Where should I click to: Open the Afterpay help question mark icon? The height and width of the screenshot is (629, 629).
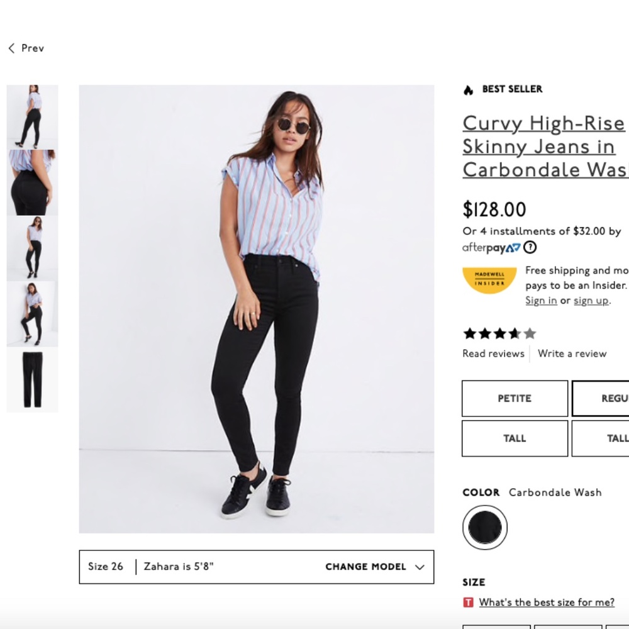[x=530, y=247]
